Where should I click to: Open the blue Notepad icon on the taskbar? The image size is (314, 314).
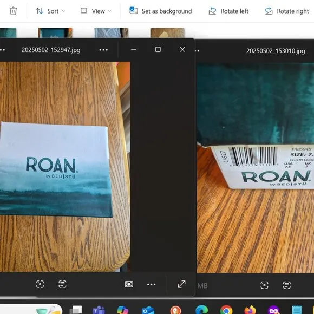pyautogui.click(x=297, y=310)
